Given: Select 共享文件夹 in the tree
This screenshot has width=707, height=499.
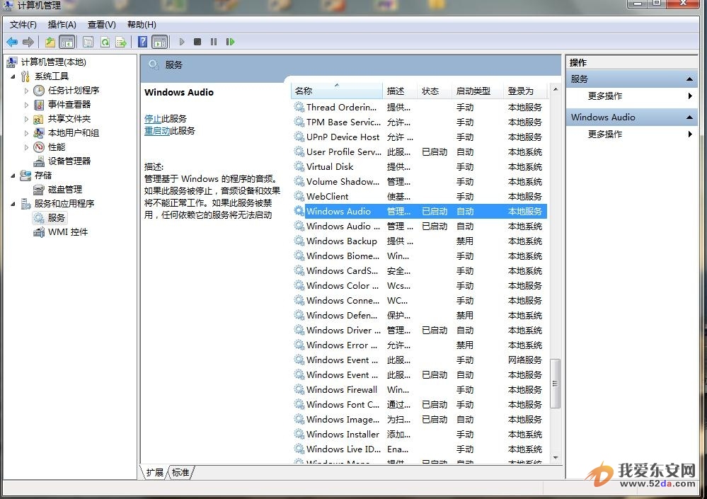Looking at the screenshot, I should pyautogui.click(x=69, y=118).
